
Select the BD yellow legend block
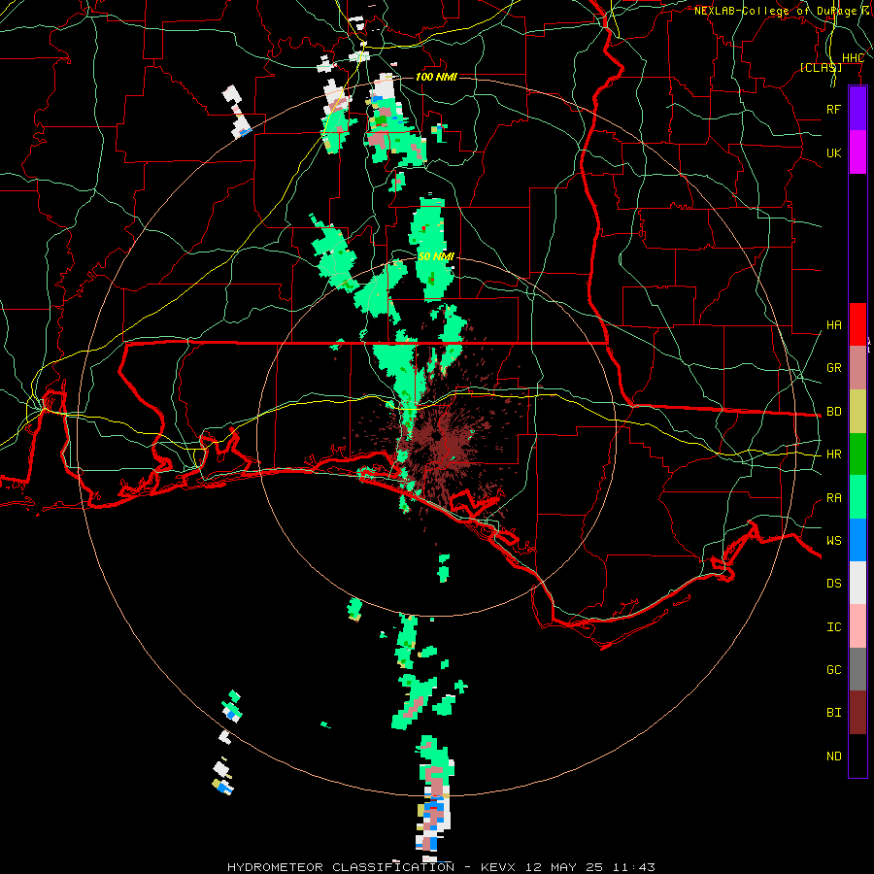pos(857,412)
